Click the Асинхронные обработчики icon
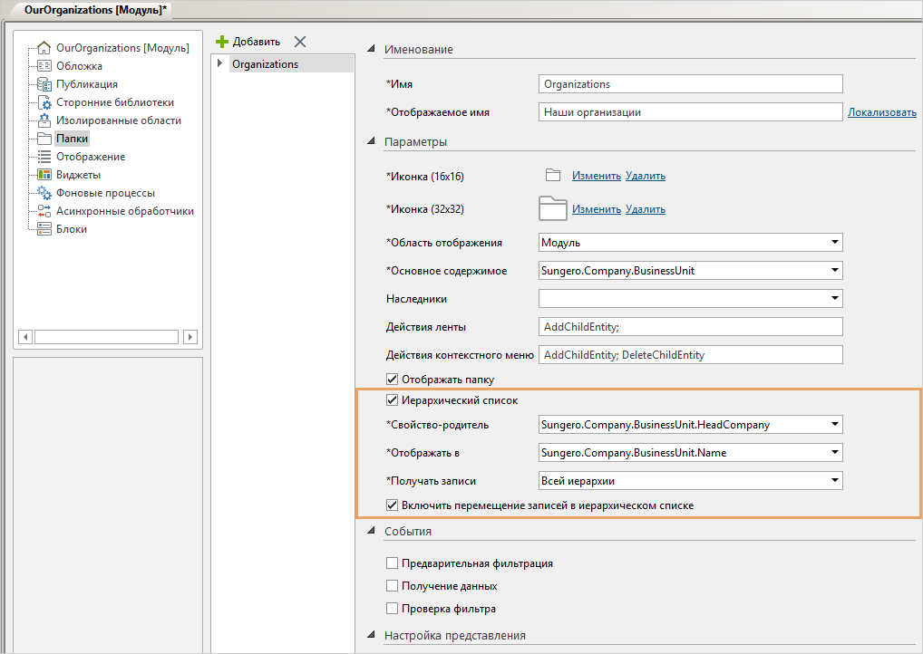Image resolution: width=923 pixels, height=654 pixels. [x=44, y=211]
